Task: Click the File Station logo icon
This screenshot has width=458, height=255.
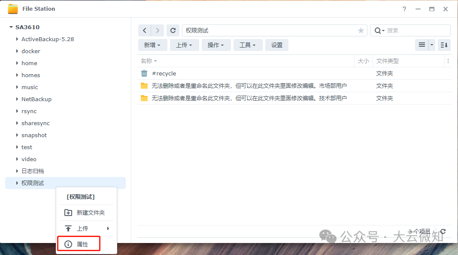Action: coord(12,9)
